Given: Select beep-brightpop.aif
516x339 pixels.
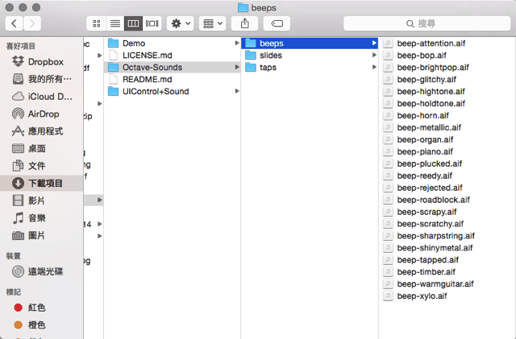Looking at the screenshot, I should click(x=447, y=67).
